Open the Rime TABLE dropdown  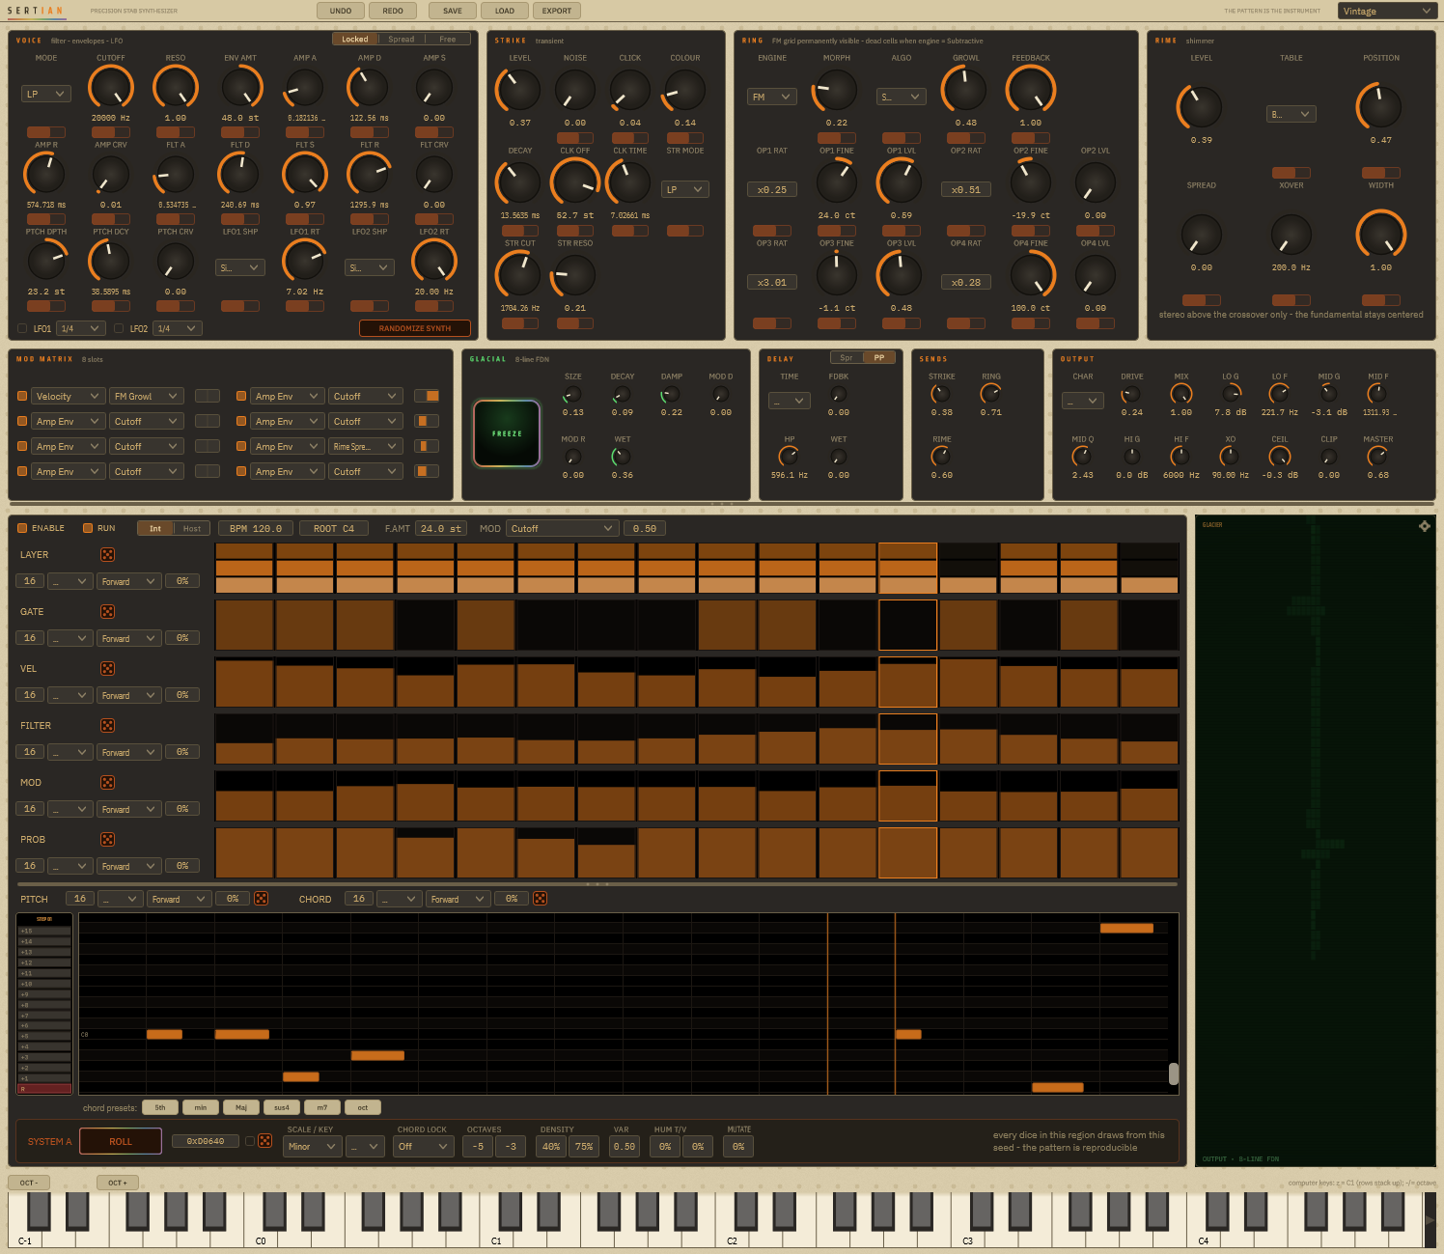tap(1291, 114)
